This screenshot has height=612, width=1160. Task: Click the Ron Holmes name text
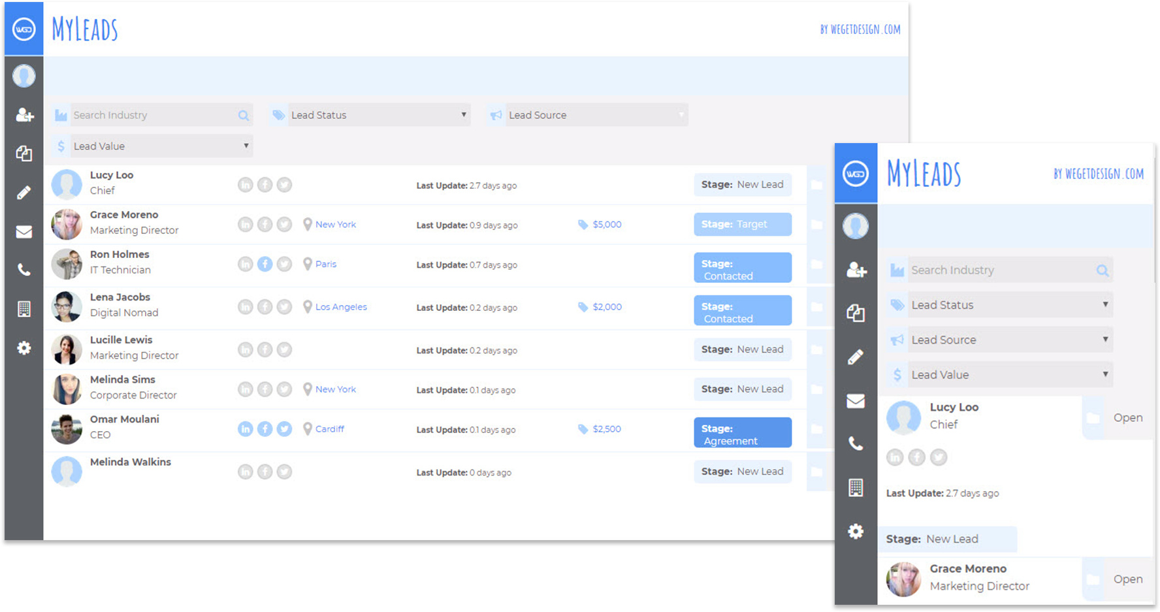[x=120, y=254]
